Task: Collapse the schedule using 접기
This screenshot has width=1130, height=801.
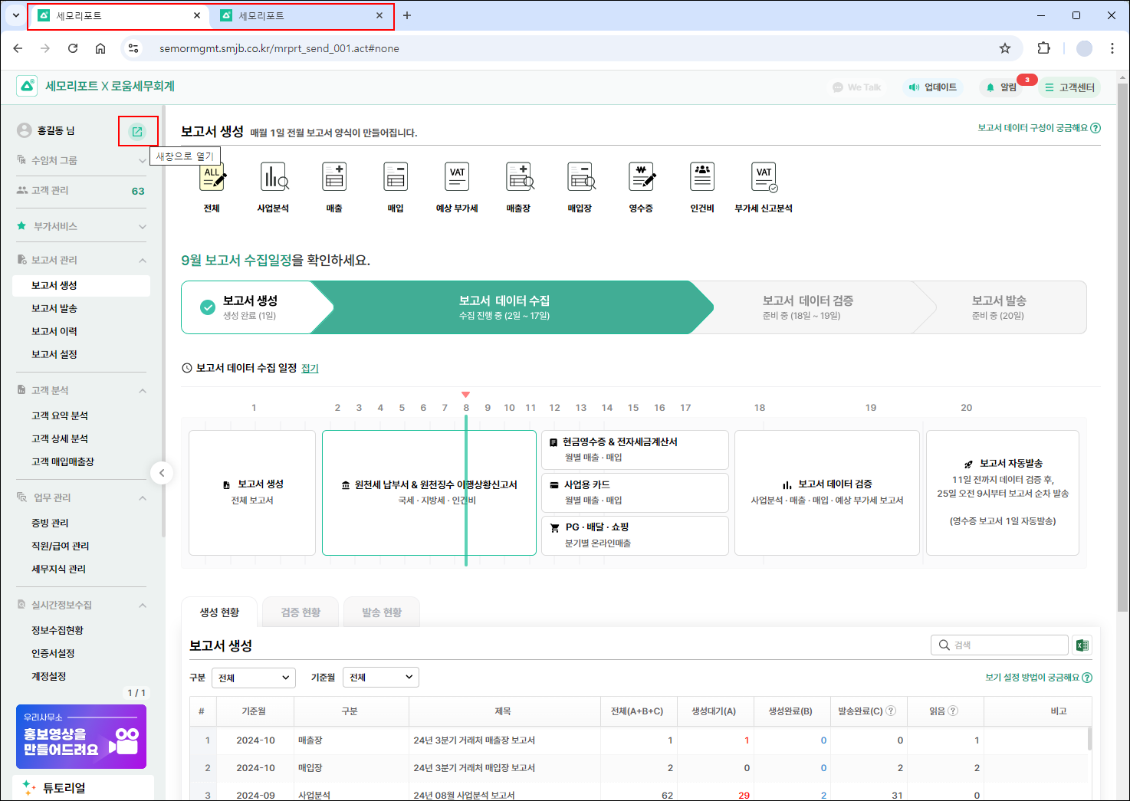Action: click(310, 369)
